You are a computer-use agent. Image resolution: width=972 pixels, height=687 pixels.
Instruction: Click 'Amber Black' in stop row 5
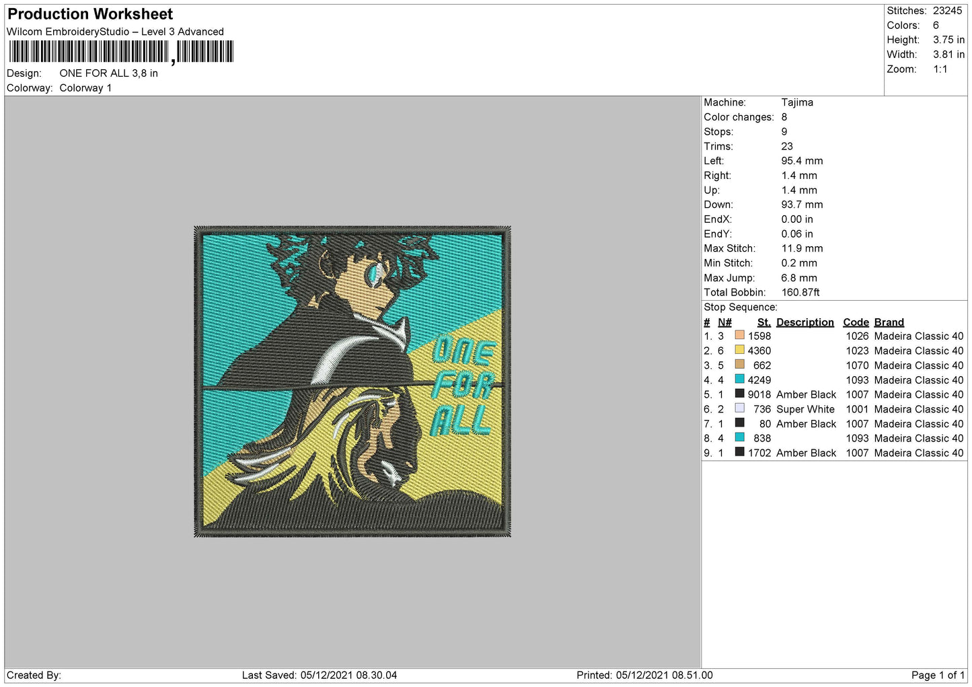pos(807,394)
